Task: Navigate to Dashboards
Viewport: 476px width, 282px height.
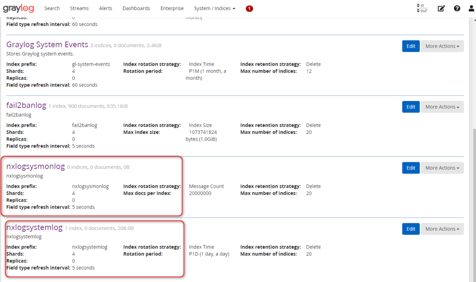Action: (136, 8)
